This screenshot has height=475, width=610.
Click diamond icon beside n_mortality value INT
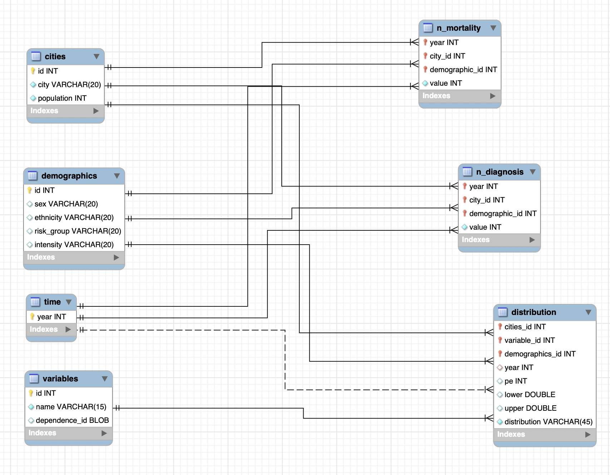click(425, 83)
